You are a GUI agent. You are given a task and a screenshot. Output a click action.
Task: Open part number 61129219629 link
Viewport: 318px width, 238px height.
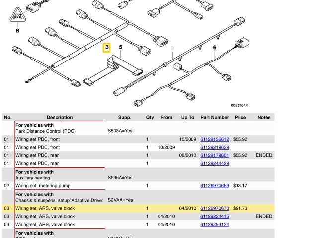(x=214, y=147)
